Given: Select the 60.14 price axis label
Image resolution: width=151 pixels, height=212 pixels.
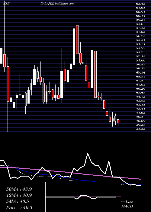Looking at the screenshot, I should coord(140,16).
